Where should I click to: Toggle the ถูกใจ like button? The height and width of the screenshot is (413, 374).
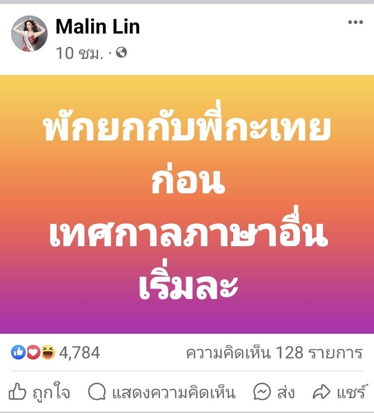coord(40,392)
